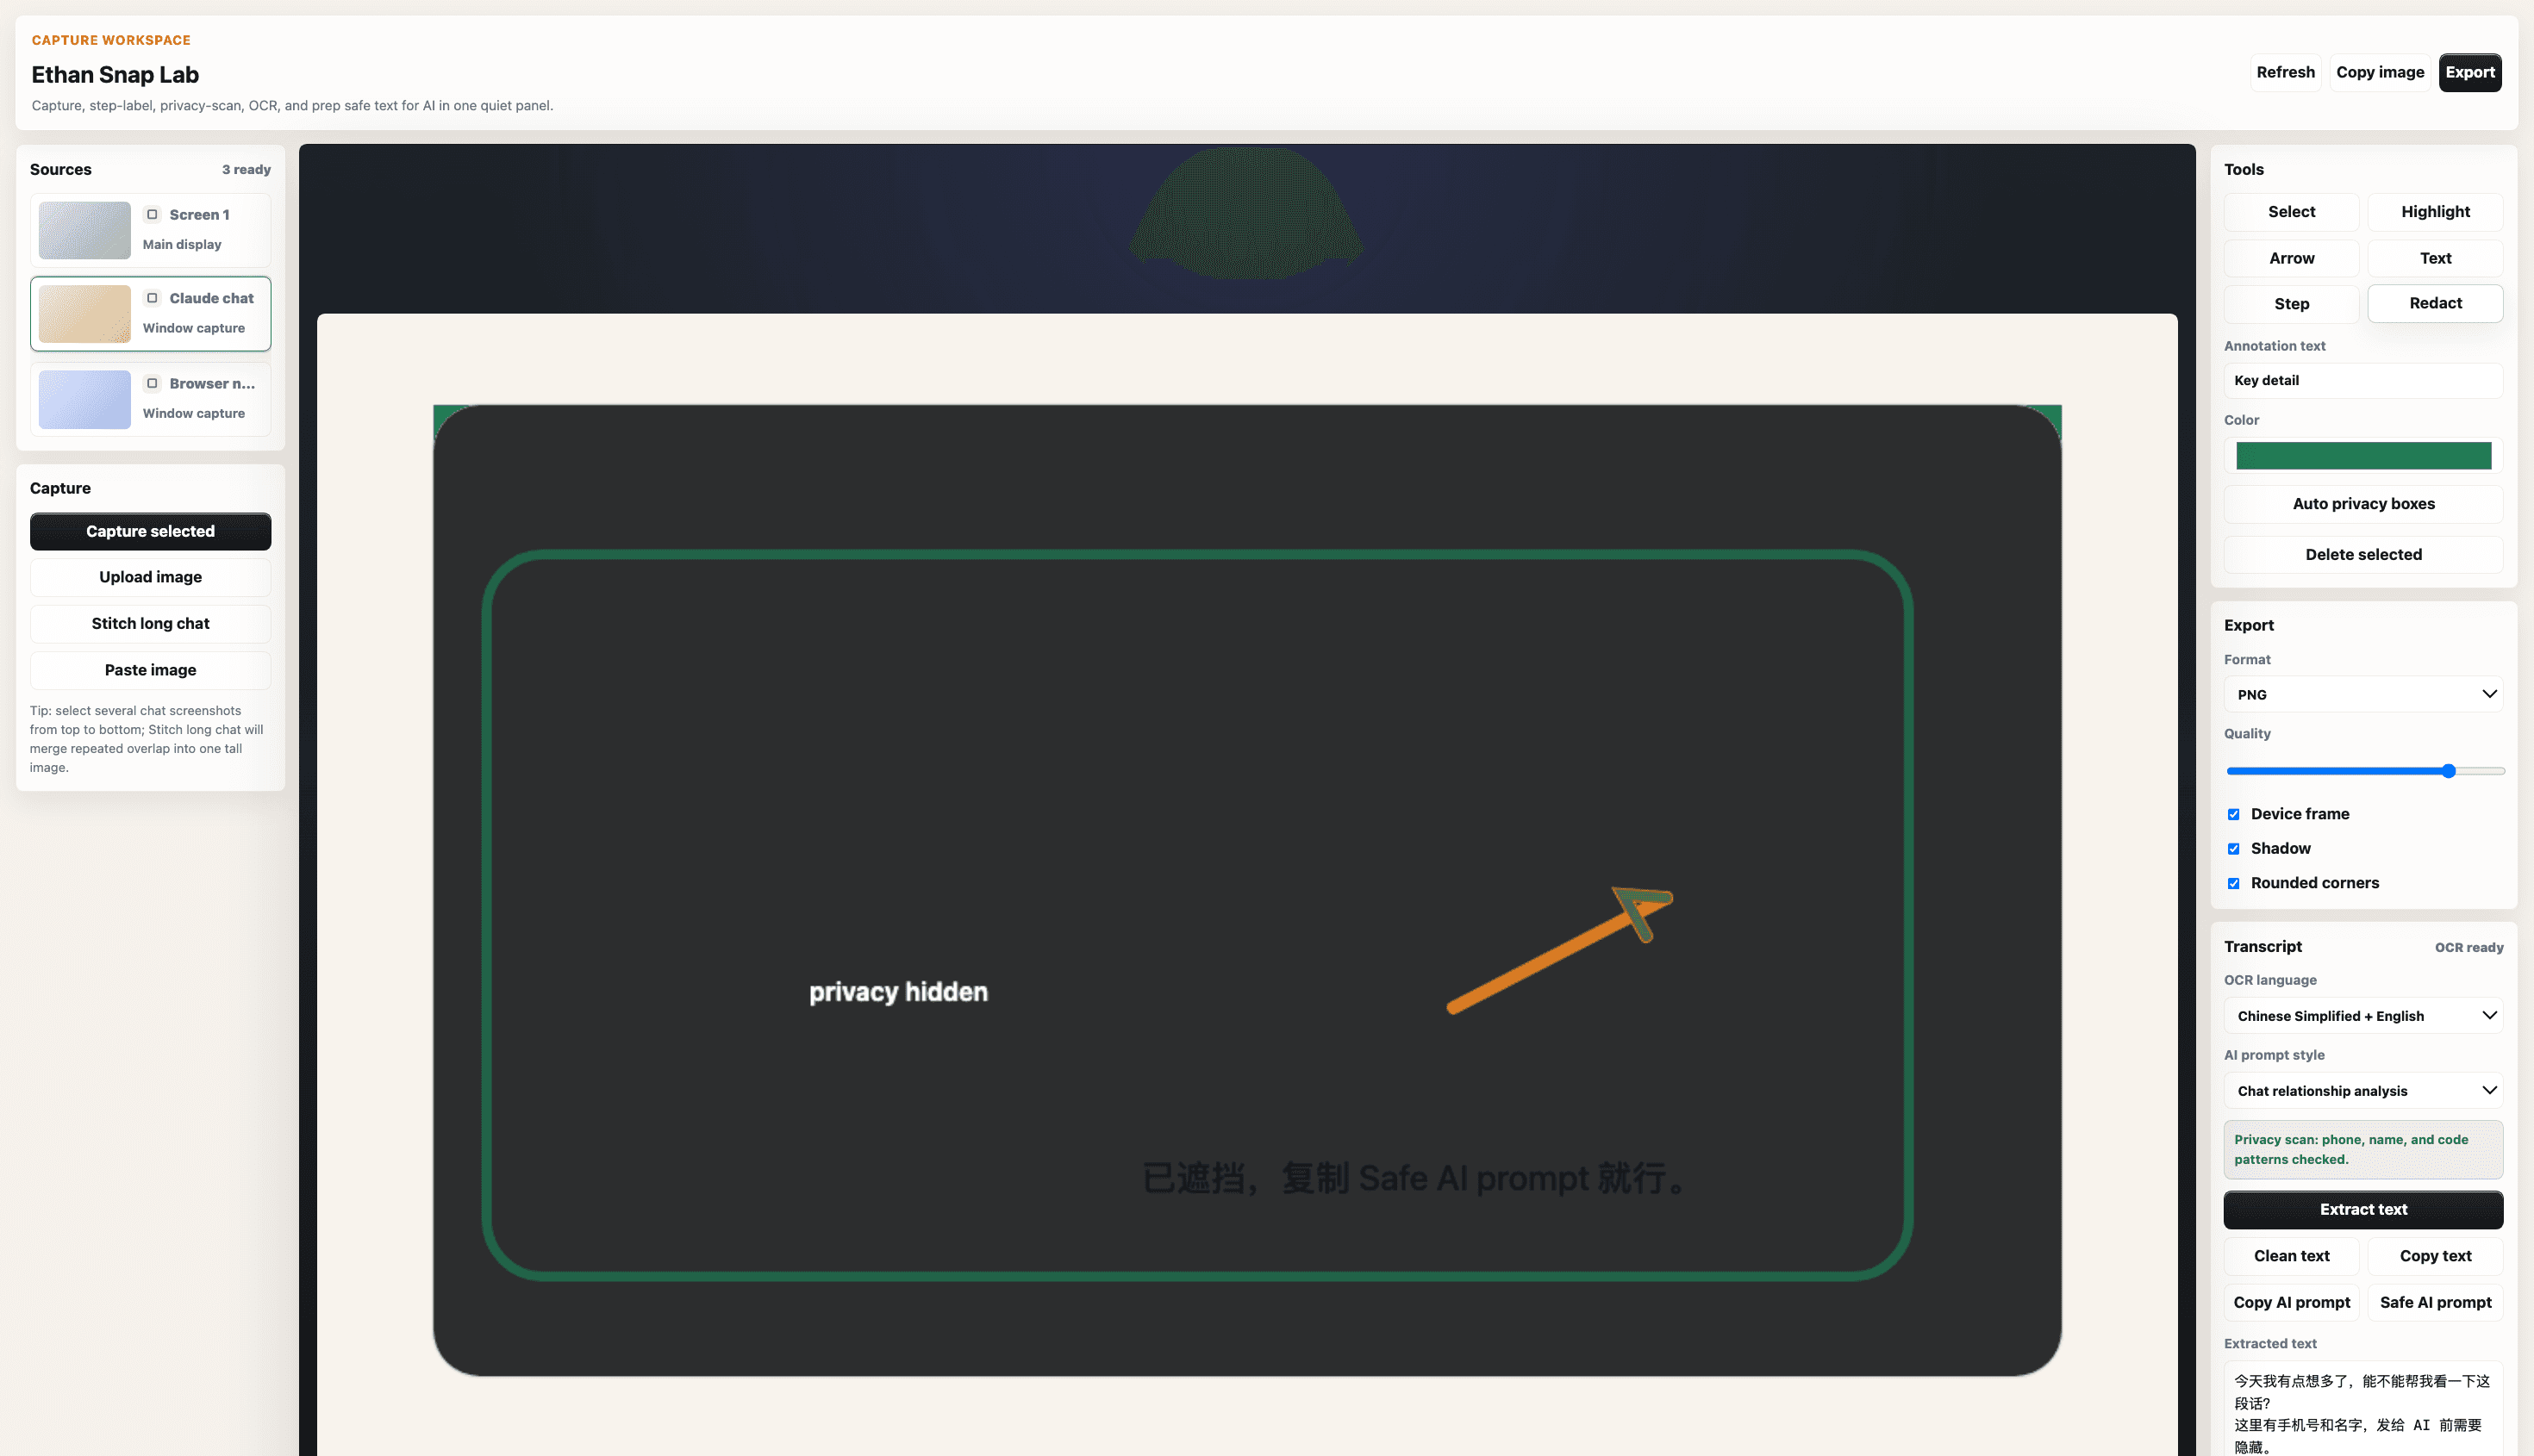Select the Claude chat source thumbnail
The image size is (2534, 1456).
(84, 313)
